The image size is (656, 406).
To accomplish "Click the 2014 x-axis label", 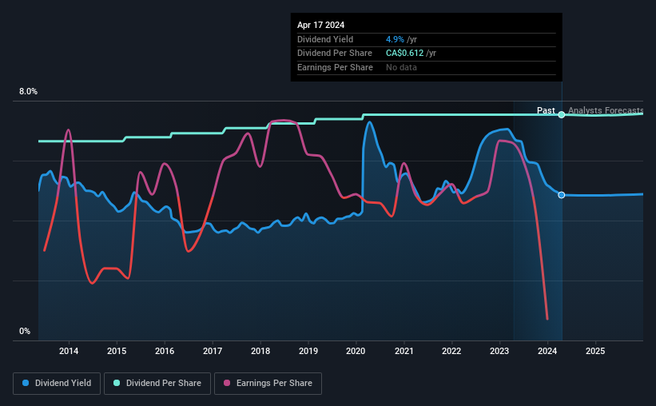I will pos(69,351).
